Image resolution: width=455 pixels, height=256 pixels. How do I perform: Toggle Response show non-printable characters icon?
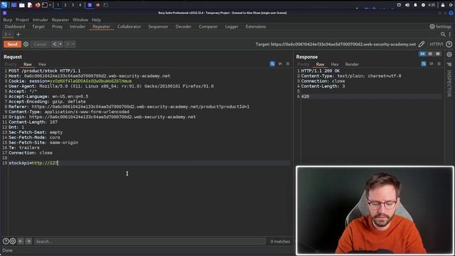coord(432,64)
